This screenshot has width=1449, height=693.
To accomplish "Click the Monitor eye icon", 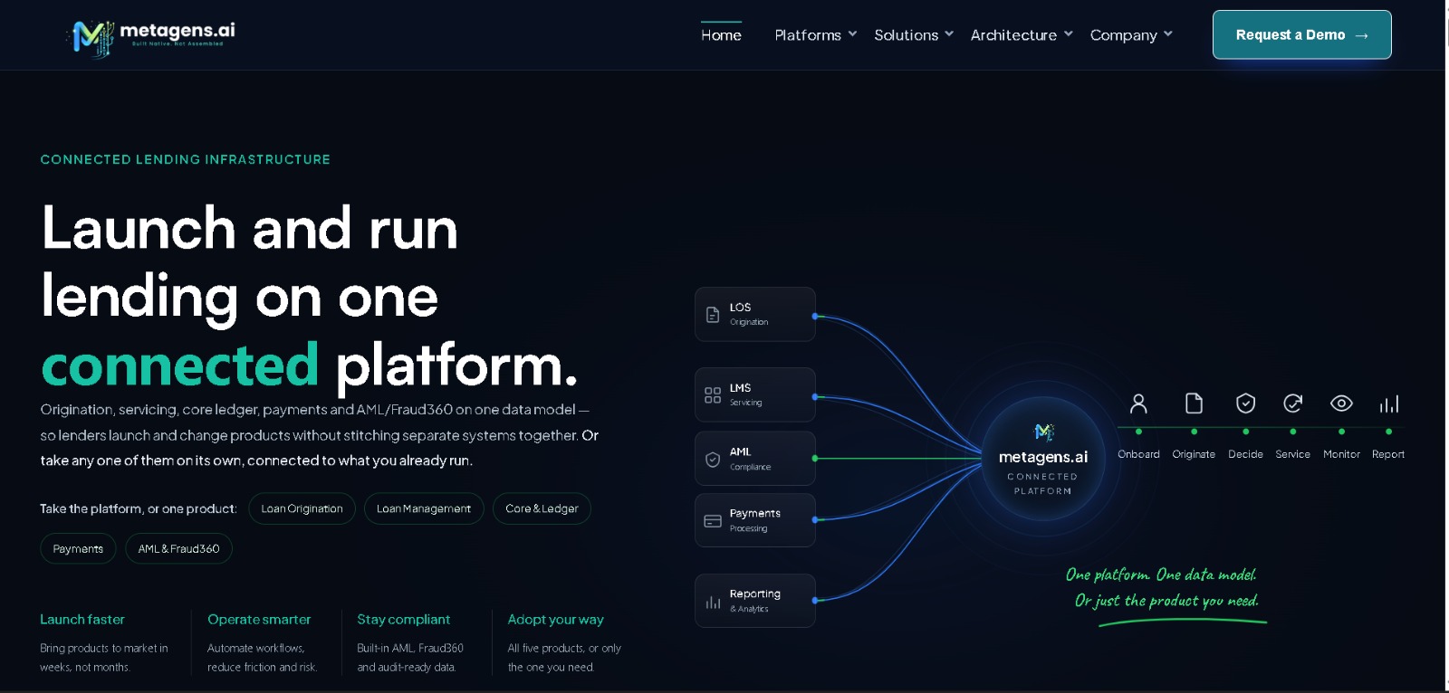I will (x=1341, y=403).
